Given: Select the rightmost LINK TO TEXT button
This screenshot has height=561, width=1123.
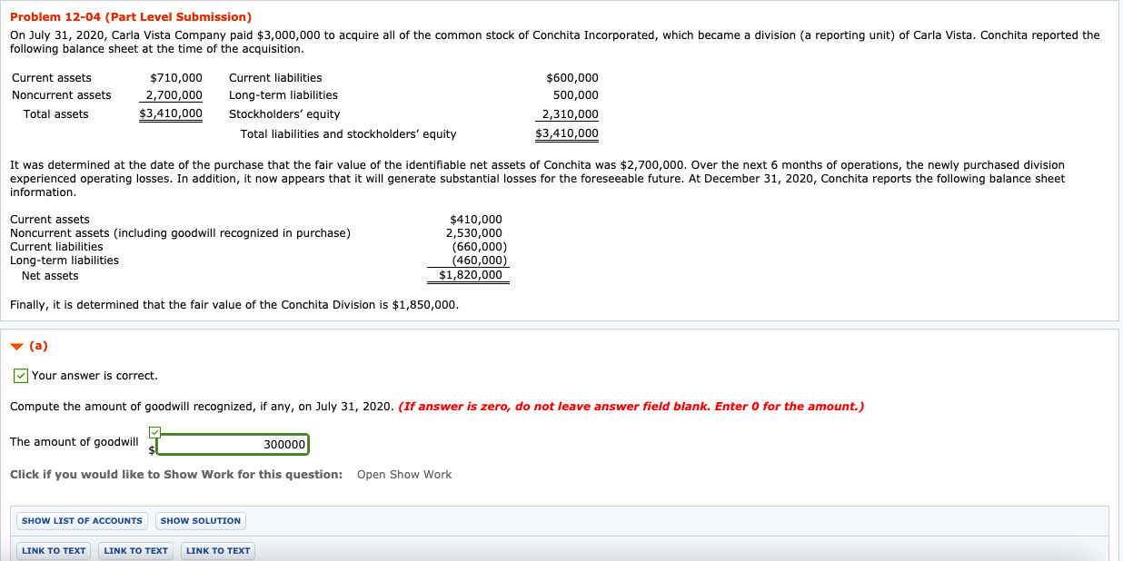Looking at the screenshot, I should click(217, 550).
